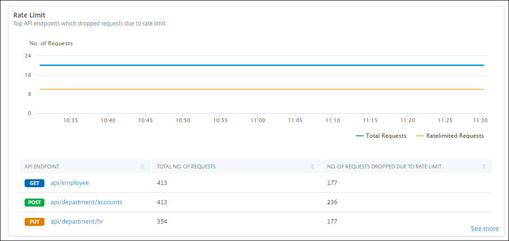Click the See more link
Screen dimensions: 509x241
[x=484, y=229]
